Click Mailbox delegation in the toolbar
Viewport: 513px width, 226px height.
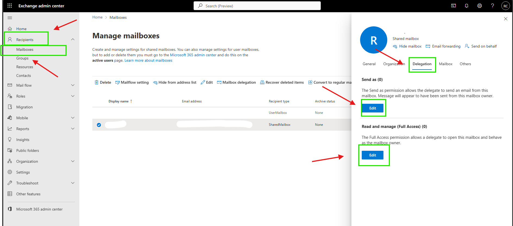[x=236, y=82]
